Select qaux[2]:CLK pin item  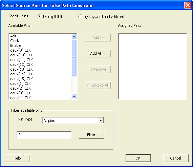click(x=20, y=88)
